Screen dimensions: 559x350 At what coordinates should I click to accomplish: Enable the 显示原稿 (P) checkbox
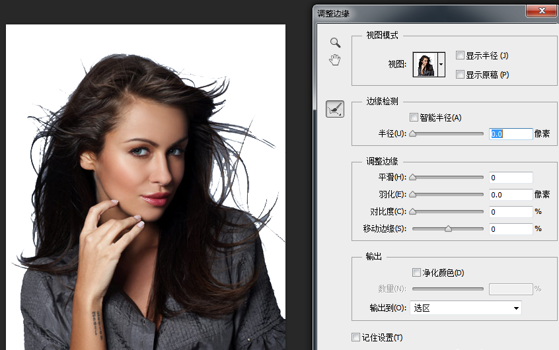[461, 75]
